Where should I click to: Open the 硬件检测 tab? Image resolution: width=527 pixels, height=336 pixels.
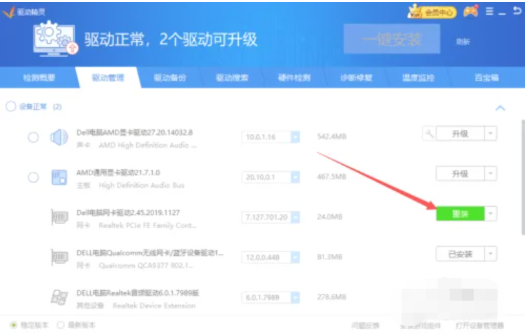point(294,78)
